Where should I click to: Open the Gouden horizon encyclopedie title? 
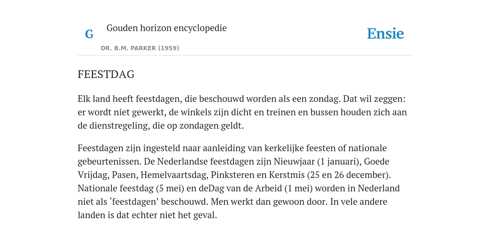coord(166,28)
